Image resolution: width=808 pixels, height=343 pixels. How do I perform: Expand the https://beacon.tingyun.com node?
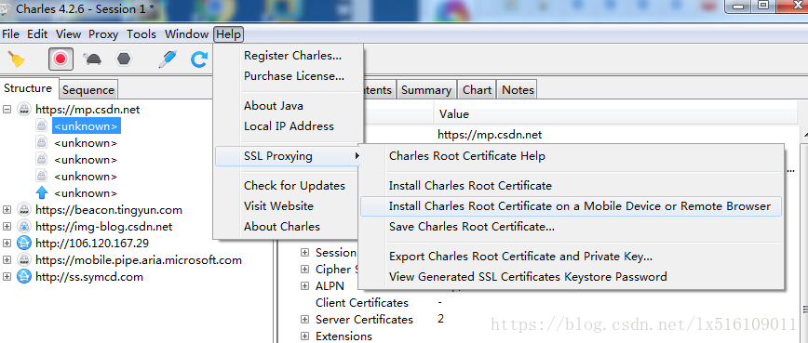[x=7, y=210]
